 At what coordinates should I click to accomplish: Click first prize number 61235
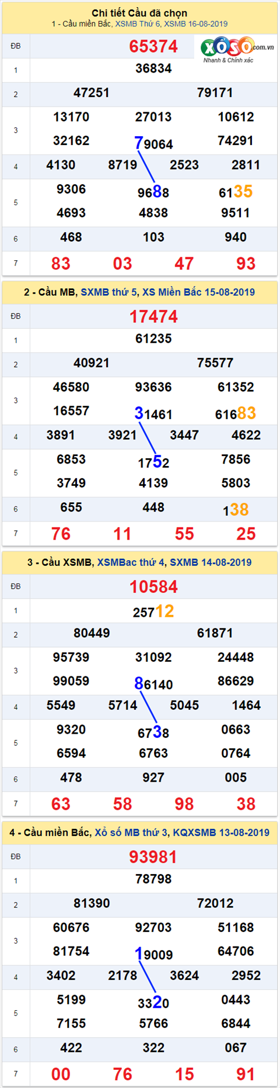click(153, 339)
